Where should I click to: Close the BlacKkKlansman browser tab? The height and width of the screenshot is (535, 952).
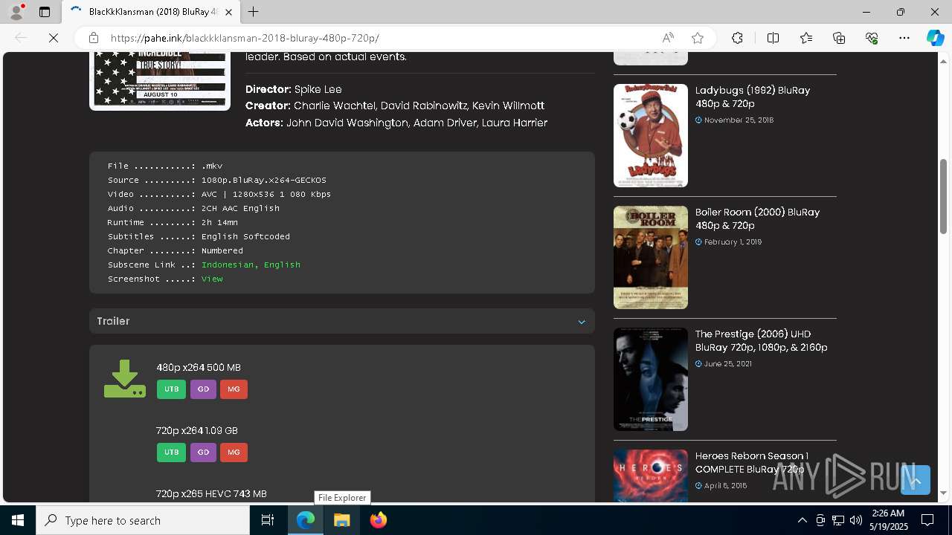coord(228,12)
